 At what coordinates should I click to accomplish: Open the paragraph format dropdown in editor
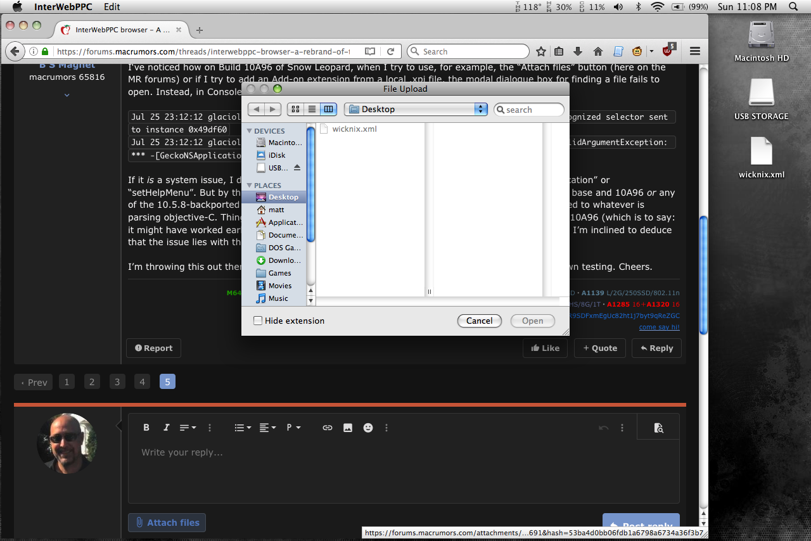tap(293, 428)
